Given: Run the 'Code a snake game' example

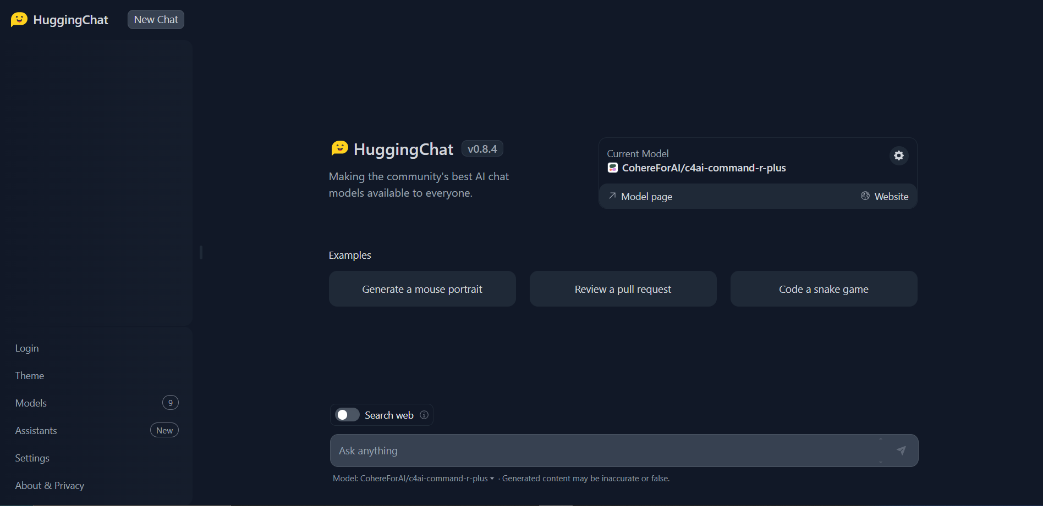Looking at the screenshot, I should click(823, 288).
